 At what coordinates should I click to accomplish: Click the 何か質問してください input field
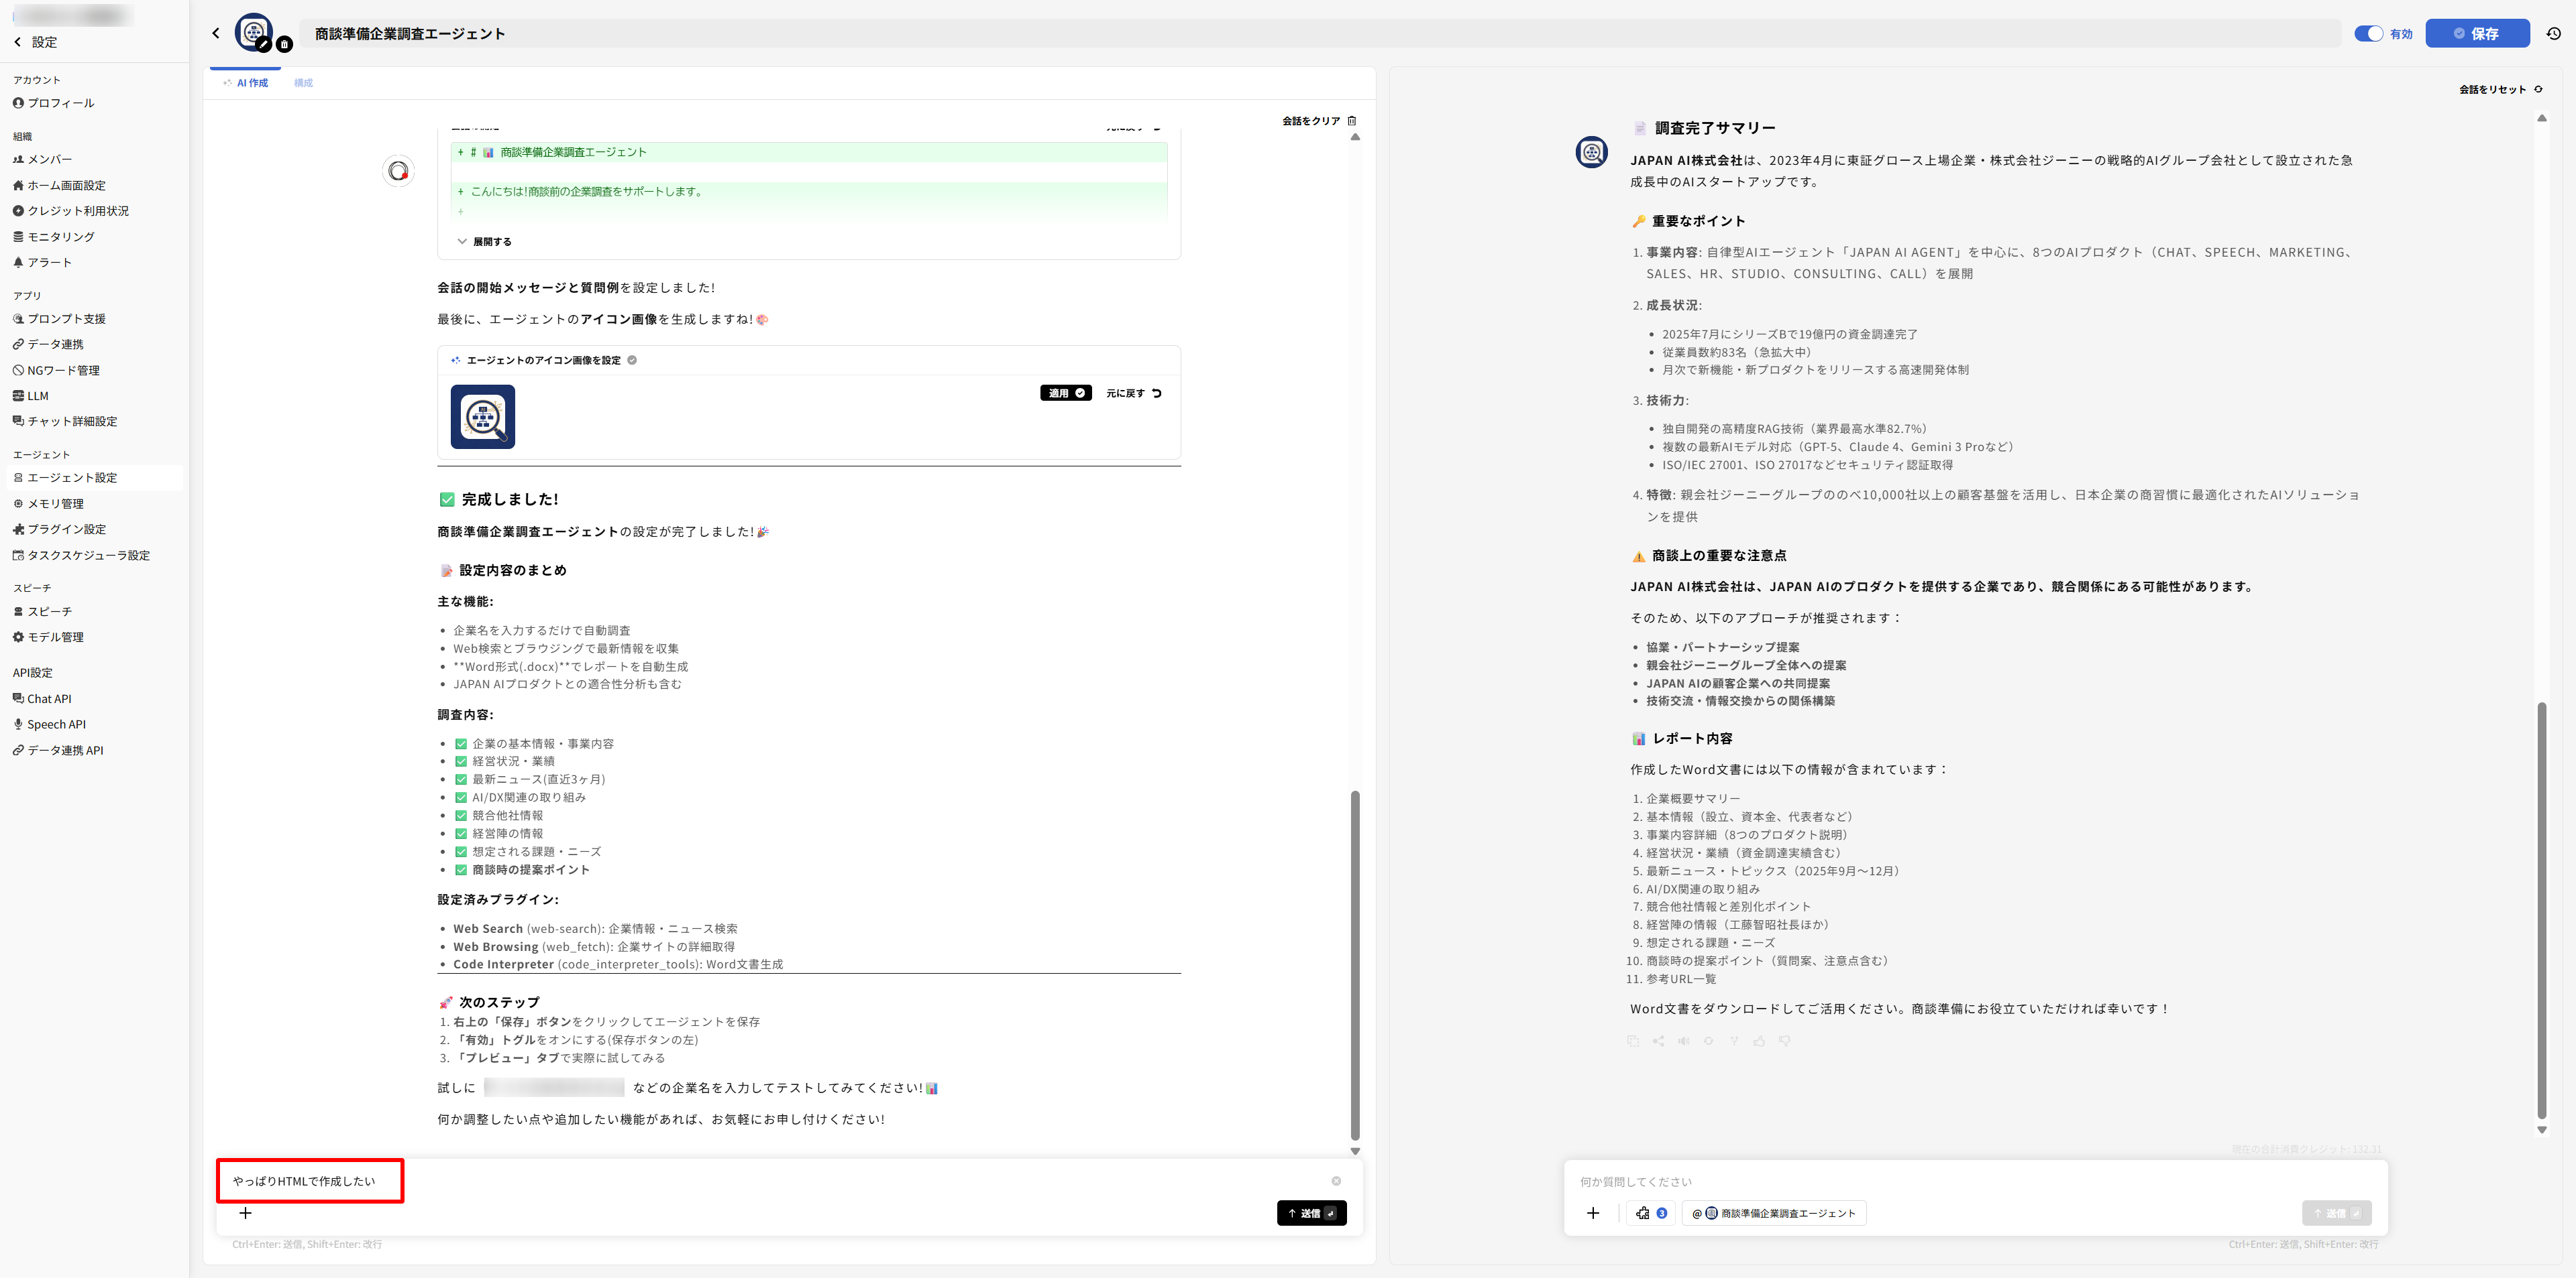(1900, 1181)
